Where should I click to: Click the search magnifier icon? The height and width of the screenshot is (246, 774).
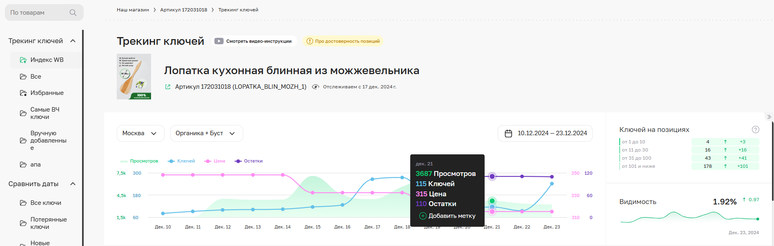(73, 13)
